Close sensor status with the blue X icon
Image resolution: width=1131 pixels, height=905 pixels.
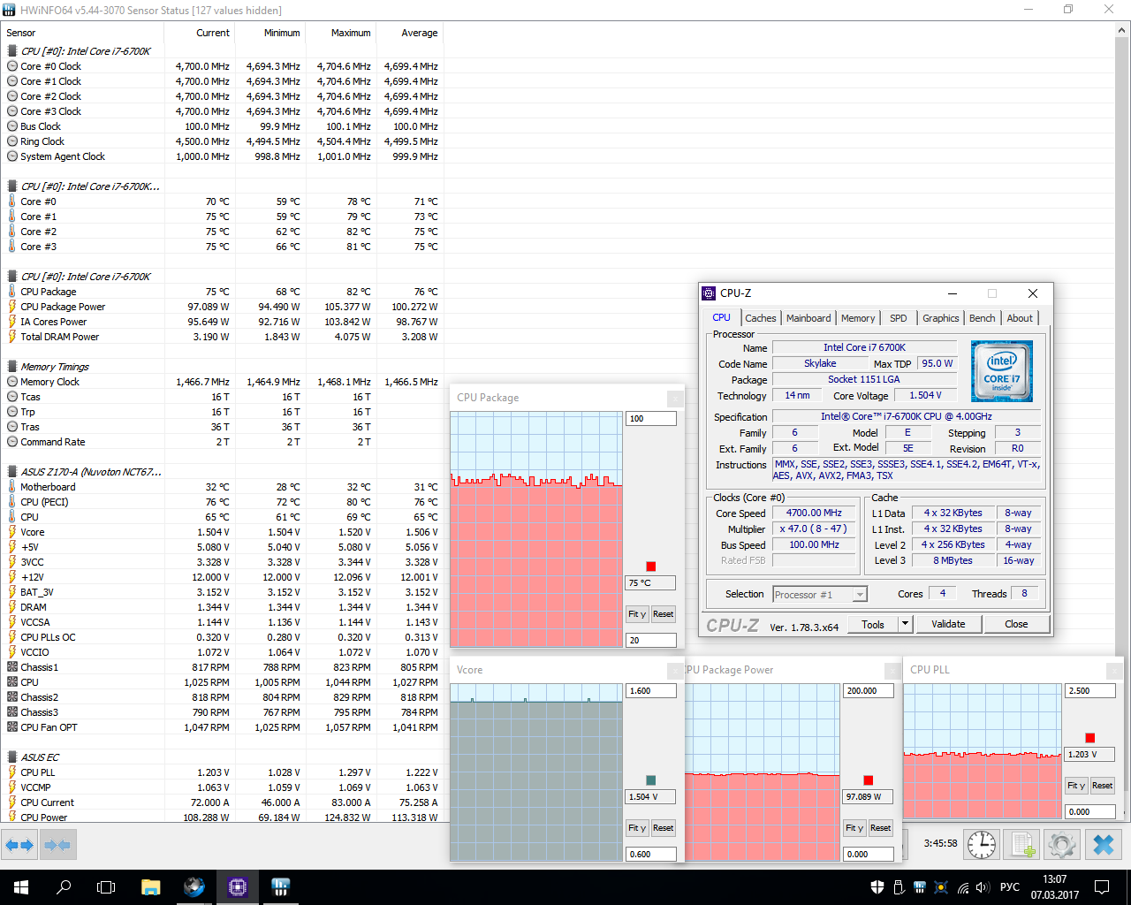1104,845
